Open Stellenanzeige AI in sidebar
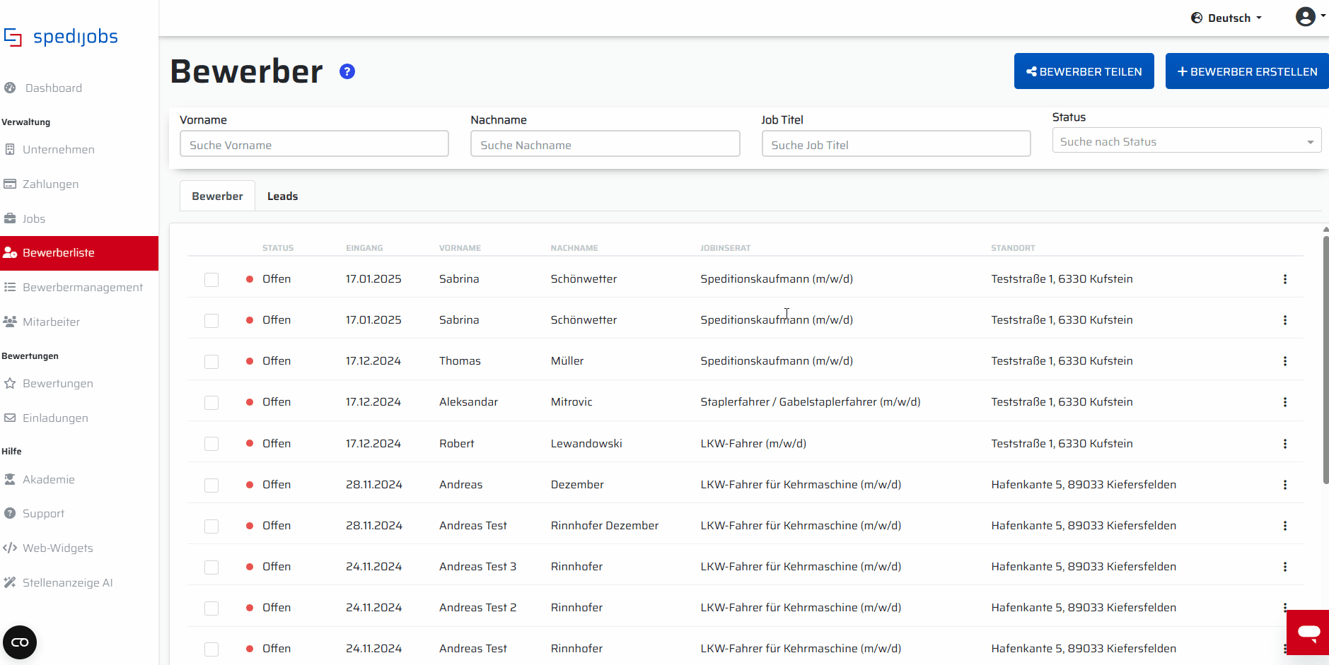1329x665 pixels. (x=67, y=582)
